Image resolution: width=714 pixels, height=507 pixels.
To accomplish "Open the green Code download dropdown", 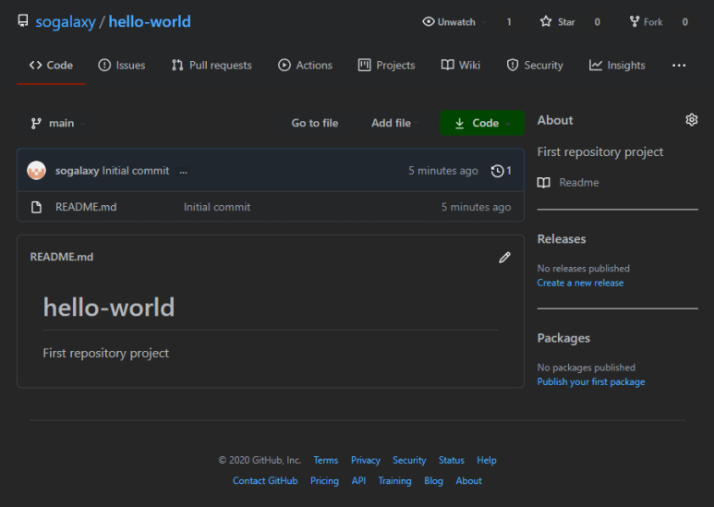I will click(482, 123).
